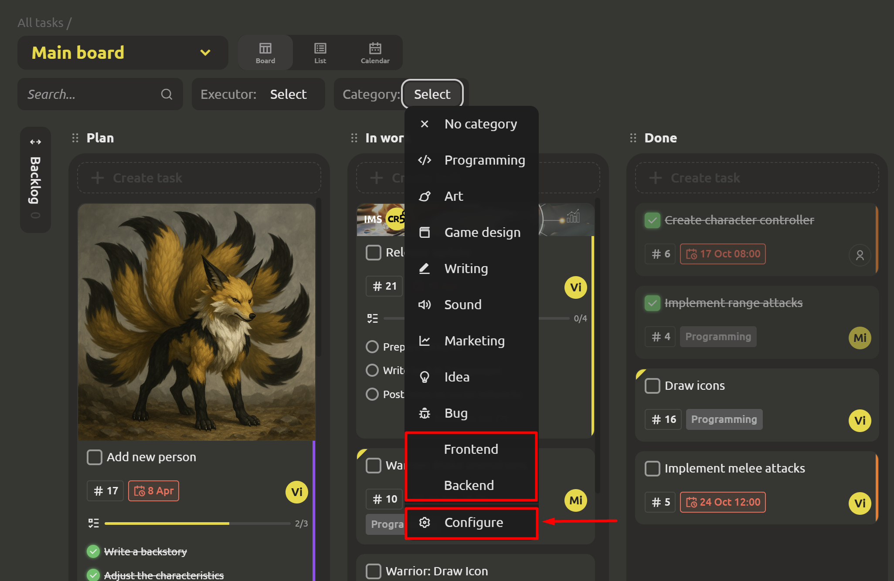Image resolution: width=894 pixels, height=581 pixels.
Task: Choose the Marketing category
Action: (471, 341)
